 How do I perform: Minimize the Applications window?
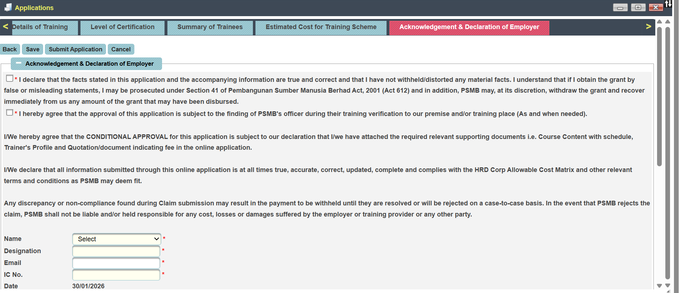[x=620, y=8]
